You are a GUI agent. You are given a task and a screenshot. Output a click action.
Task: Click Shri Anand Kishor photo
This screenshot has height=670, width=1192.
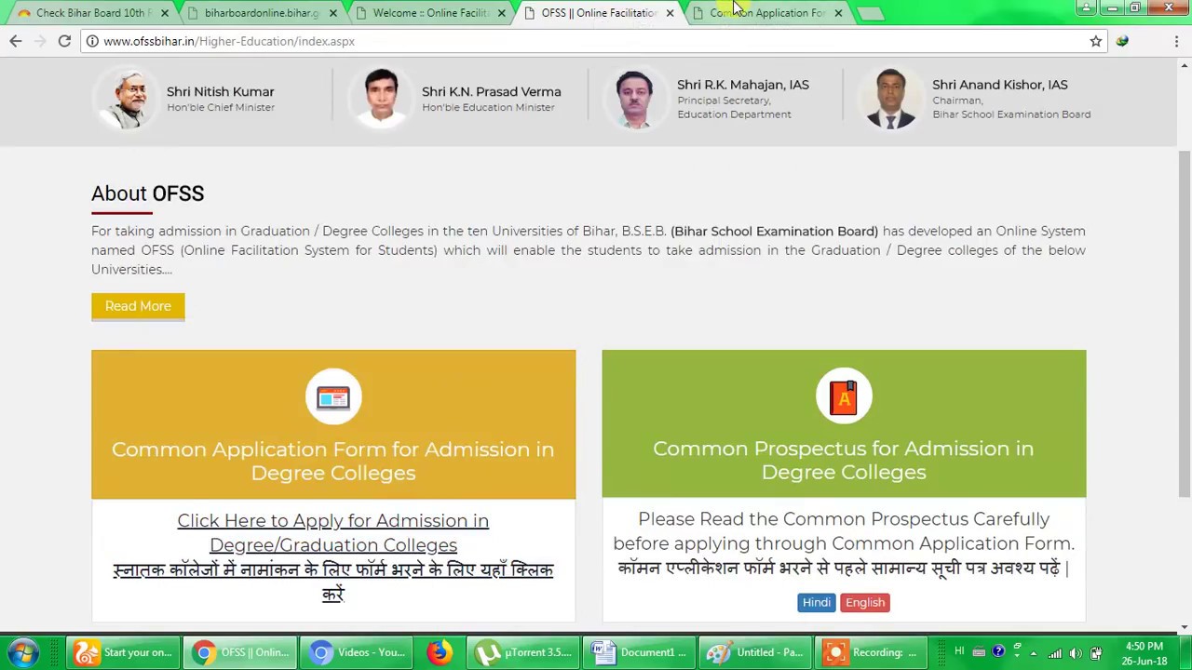click(x=891, y=98)
